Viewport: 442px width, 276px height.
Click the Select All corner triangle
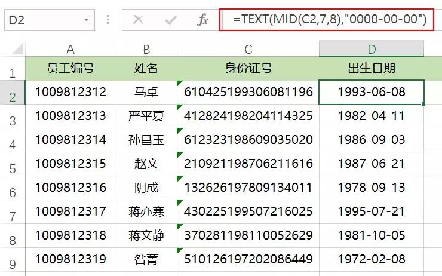click(x=18, y=49)
